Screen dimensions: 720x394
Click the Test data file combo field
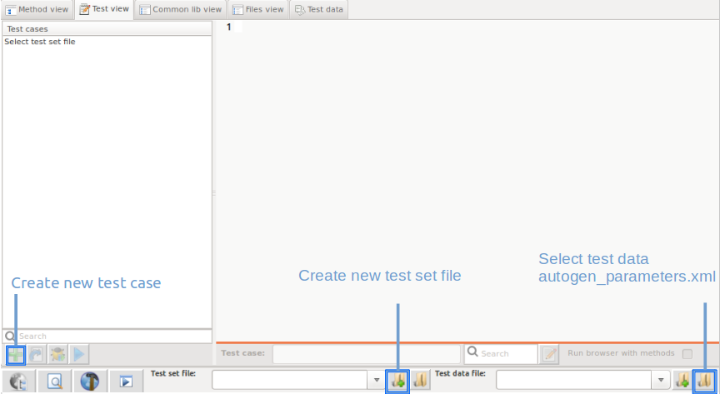pos(574,380)
